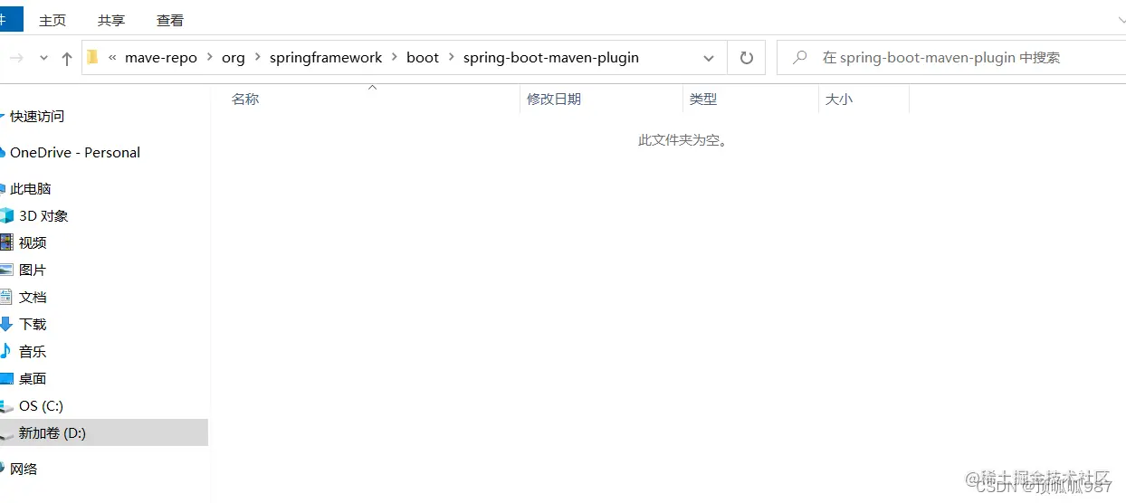Image resolution: width=1126 pixels, height=503 pixels.
Task: Open the 主页 ribbon tab
Action: (x=52, y=20)
